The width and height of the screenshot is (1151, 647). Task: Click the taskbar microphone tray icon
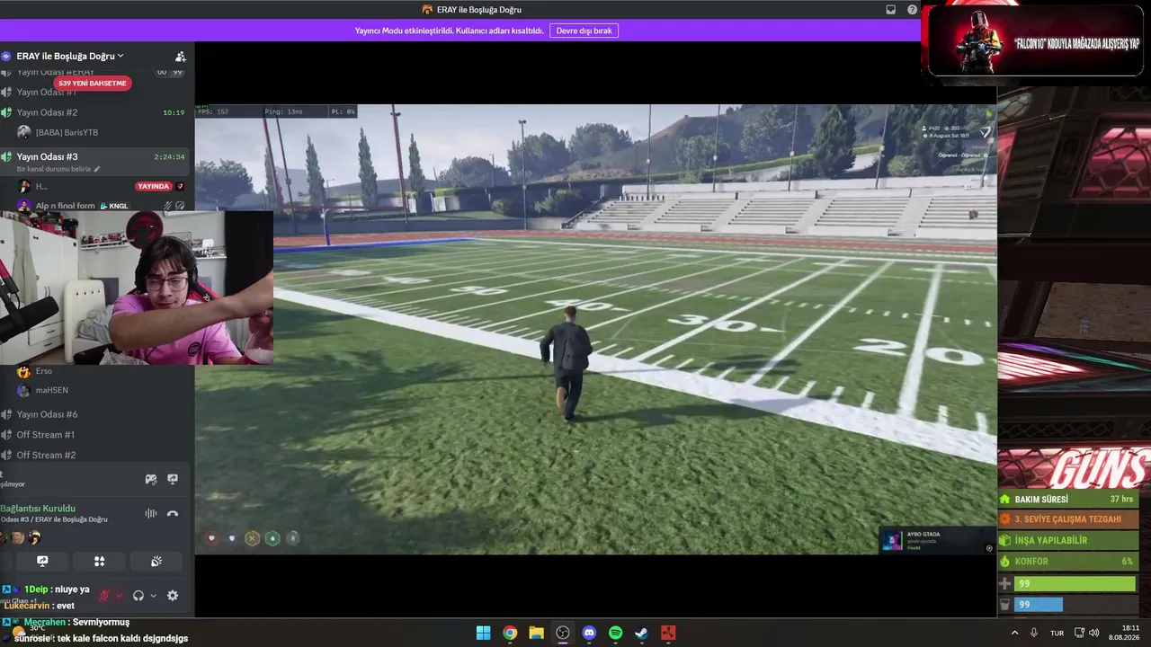coord(1034,633)
